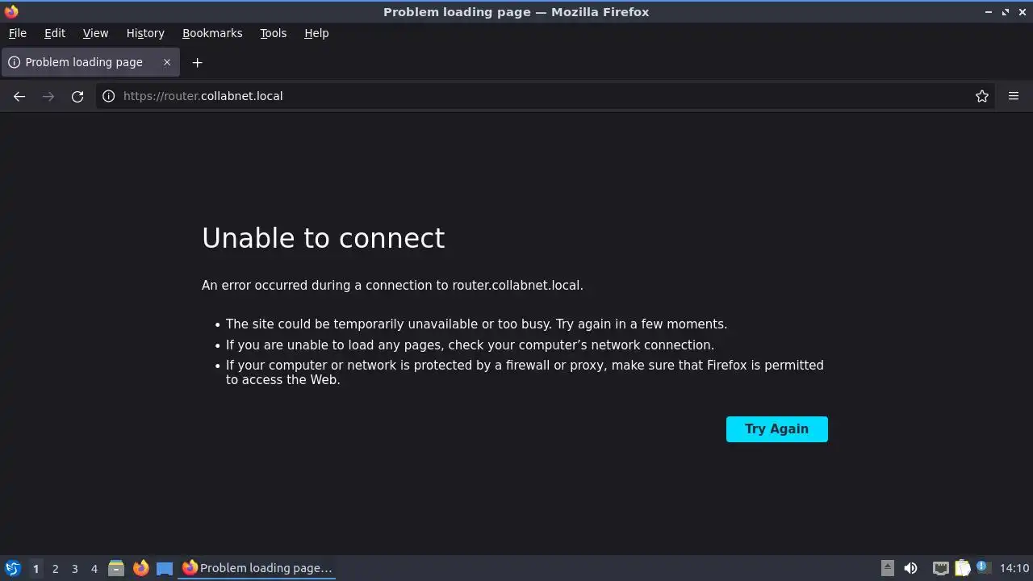Open a new tab with plus button

(x=197, y=62)
